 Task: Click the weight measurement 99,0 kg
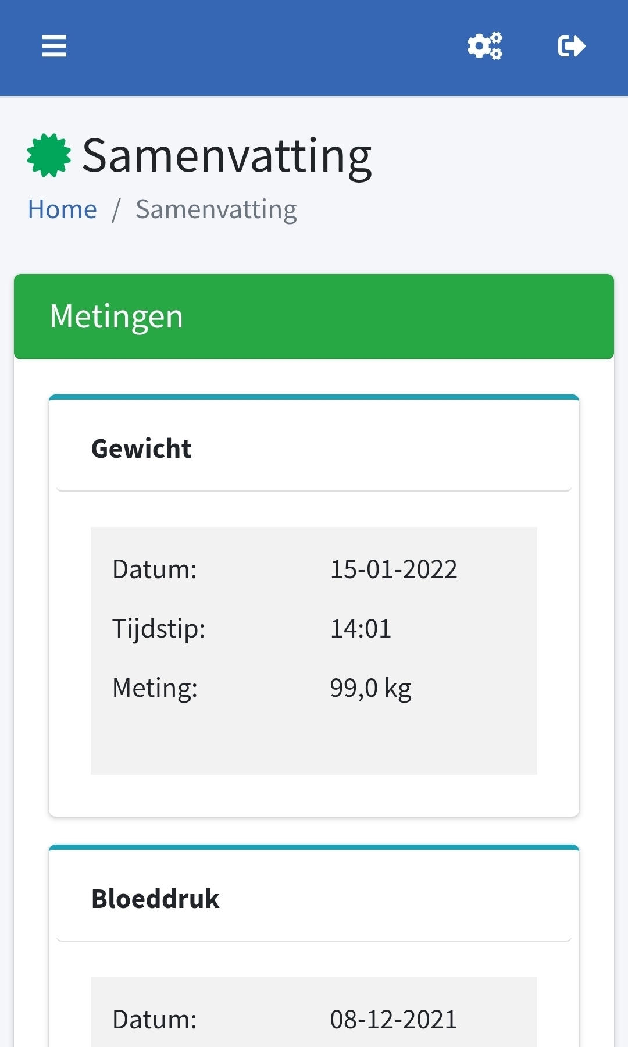pyautogui.click(x=370, y=688)
